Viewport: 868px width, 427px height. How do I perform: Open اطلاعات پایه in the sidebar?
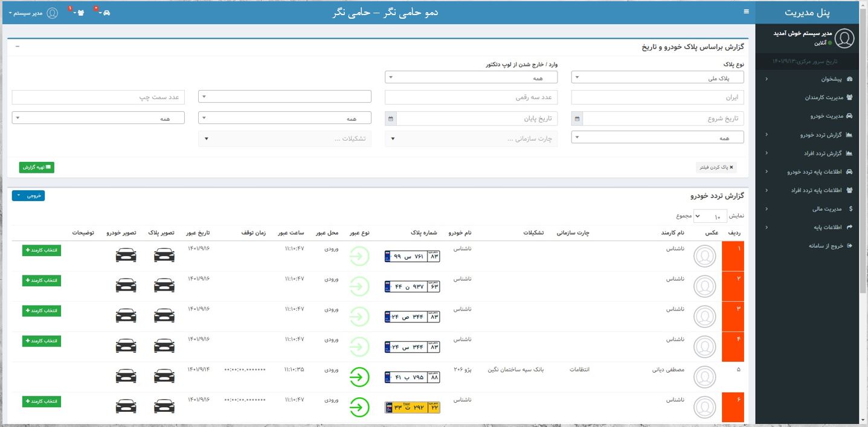pos(806,228)
